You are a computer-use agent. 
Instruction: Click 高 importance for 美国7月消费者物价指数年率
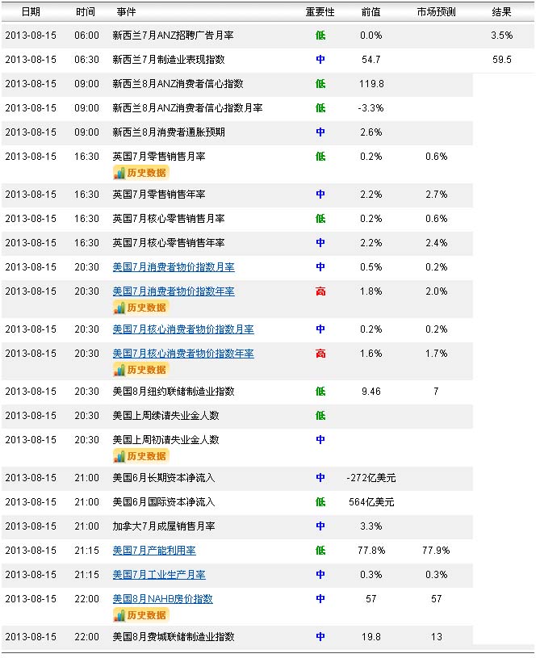pyautogui.click(x=320, y=291)
